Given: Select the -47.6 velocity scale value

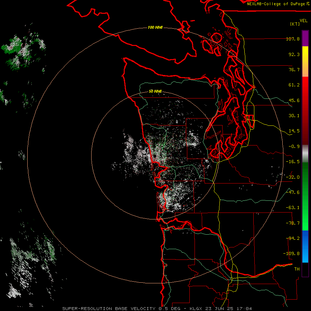Looking at the screenshot, I should pos(293,192).
